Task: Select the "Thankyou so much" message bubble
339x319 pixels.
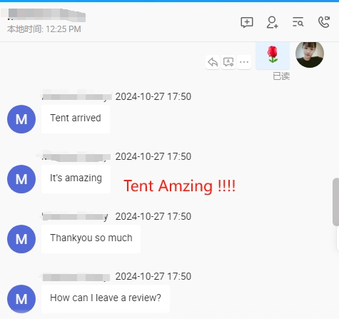Action: (91, 239)
